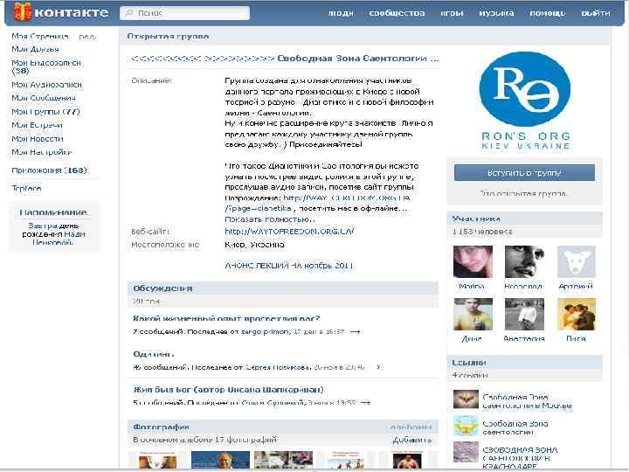Open помощь in the top navigation
This screenshot has height=472, width=629.
(x=548, y=13)
